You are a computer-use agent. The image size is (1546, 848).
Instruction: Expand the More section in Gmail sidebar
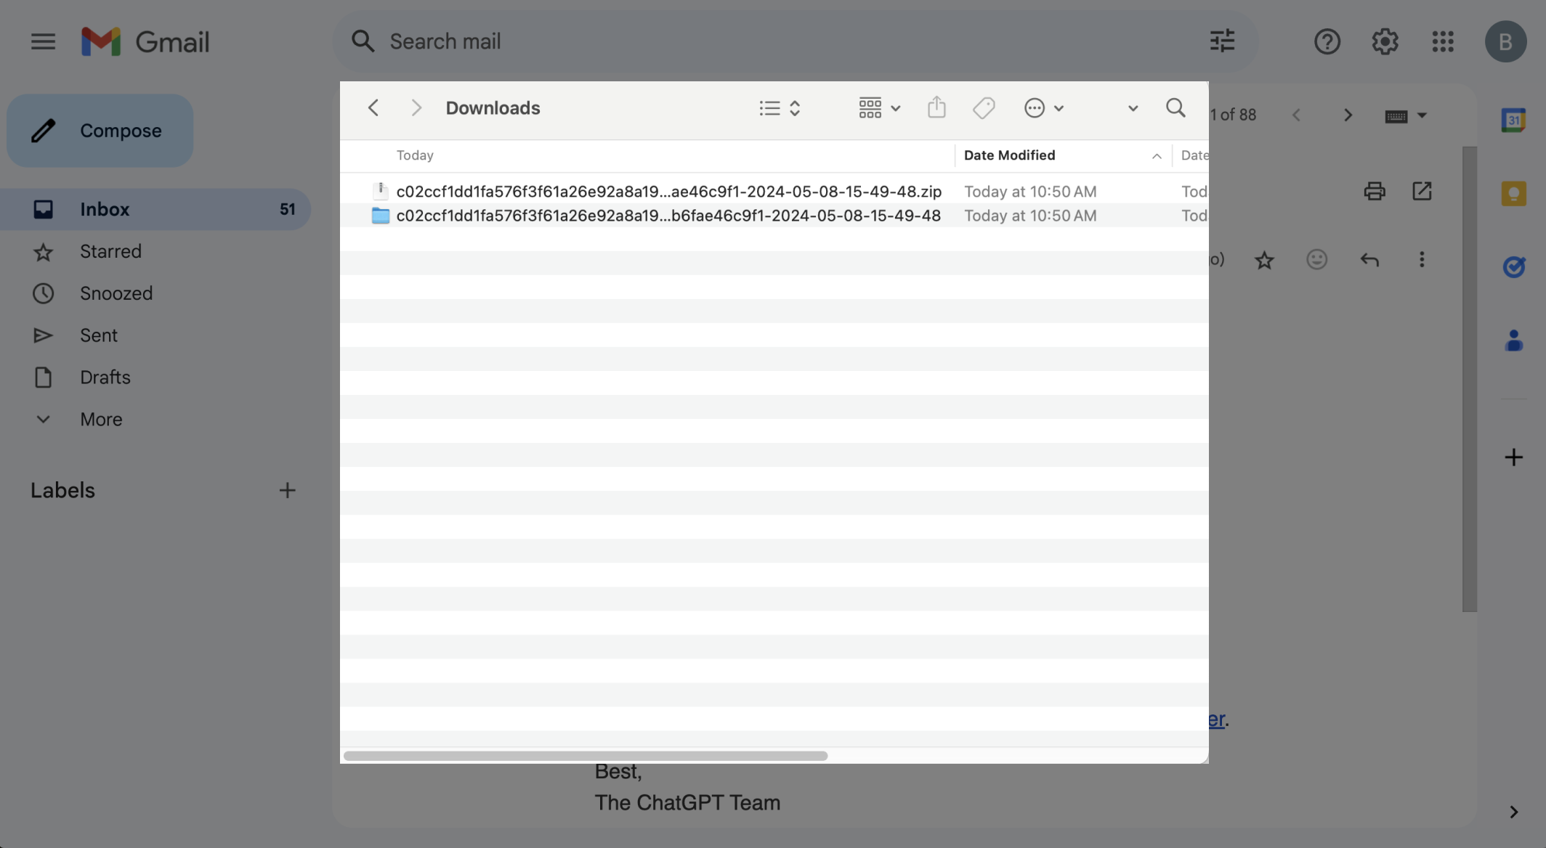101,419
